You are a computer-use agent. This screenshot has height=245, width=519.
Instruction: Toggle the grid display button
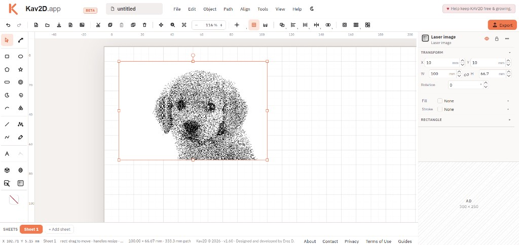pyautogui.click(x=254, y=25)
